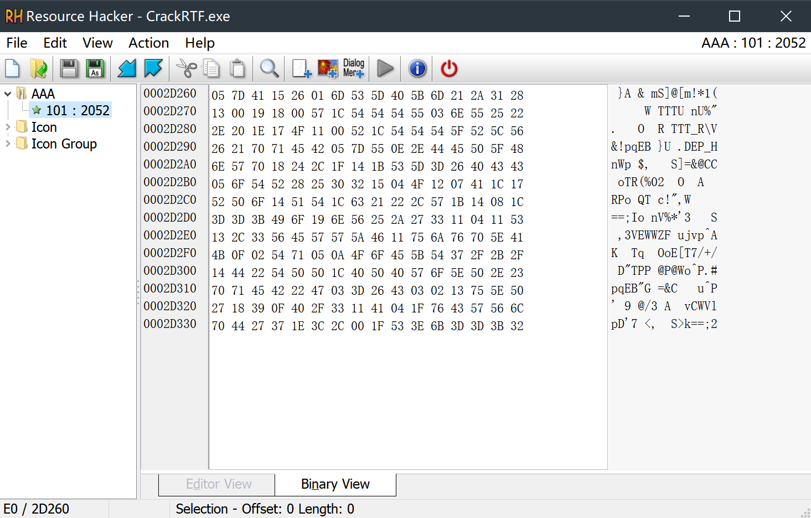Open the Help menu
The width and height of the screenshot is (811, 518).
[x=200, y=43]
